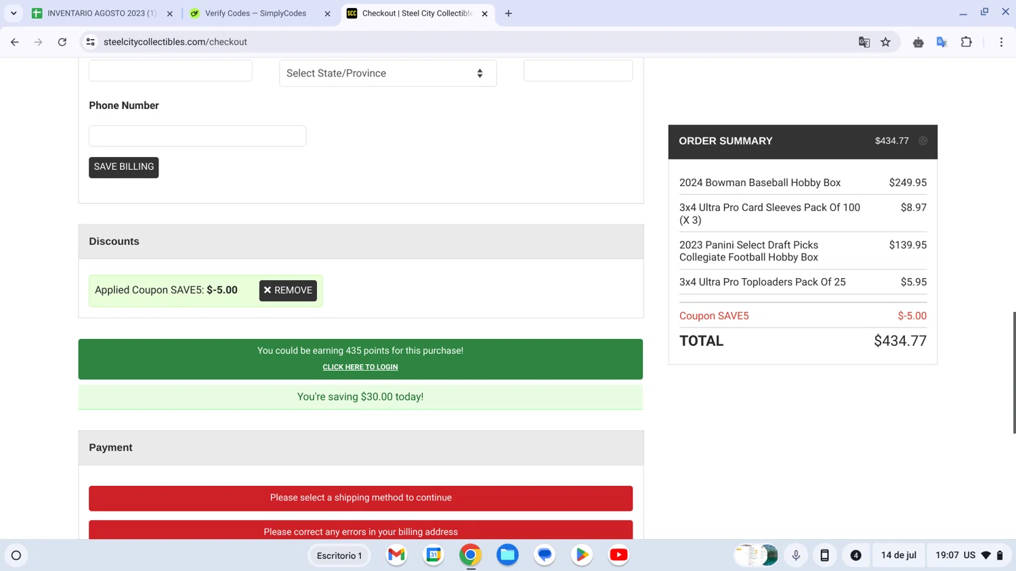Open phone hub icon in shelf
The height and width of the screenshot is (571, 1016).
(824, 555)
